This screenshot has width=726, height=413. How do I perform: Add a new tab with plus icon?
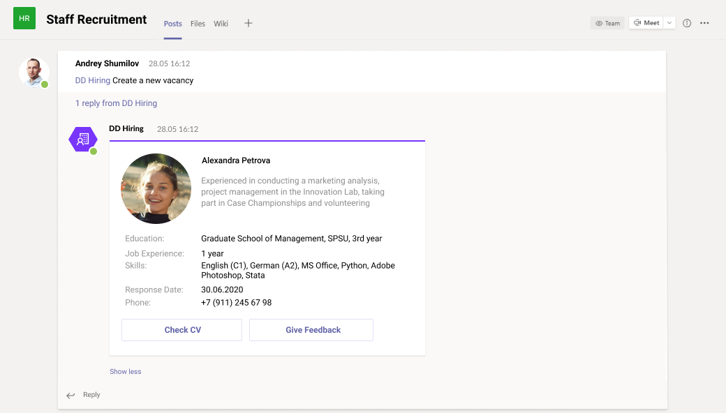point(249,23)
